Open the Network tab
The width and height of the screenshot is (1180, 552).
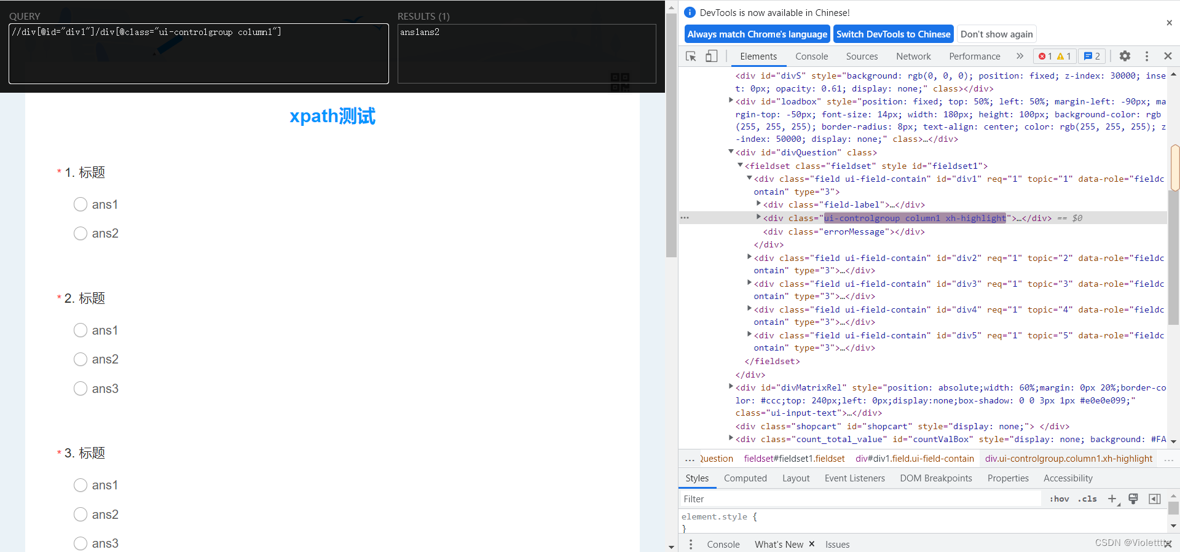click(913, 56)
